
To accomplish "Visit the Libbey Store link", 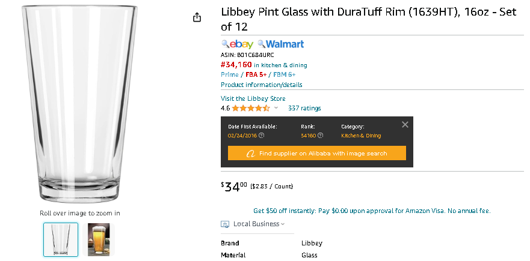I will (x=253, y=98).
